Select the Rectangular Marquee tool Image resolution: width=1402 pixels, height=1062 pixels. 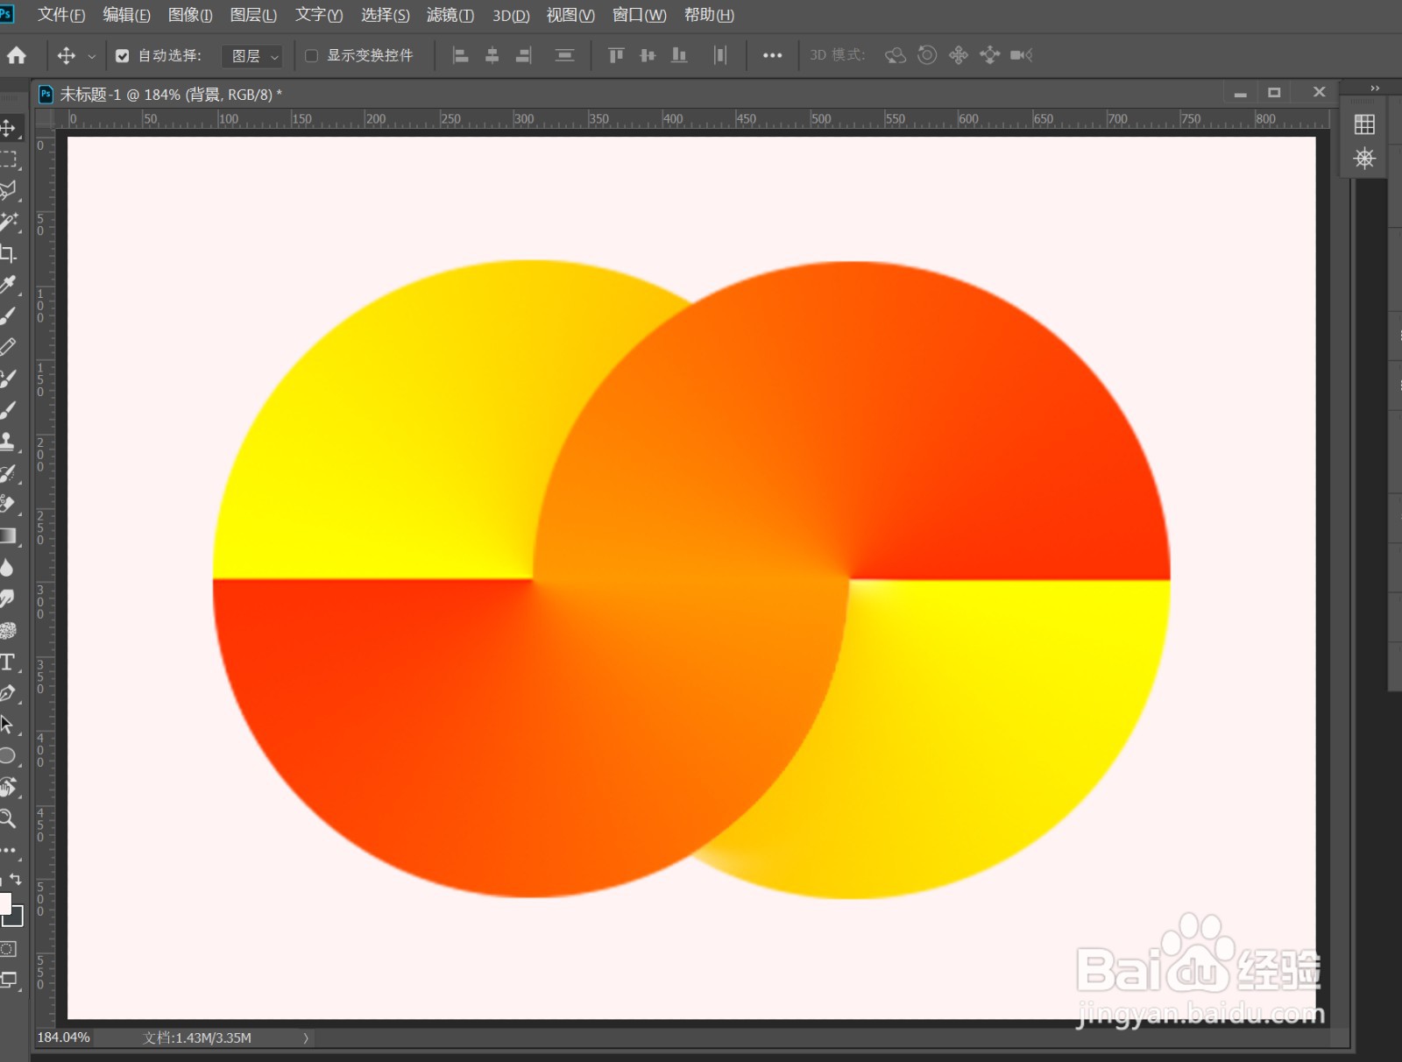[8, 159]
